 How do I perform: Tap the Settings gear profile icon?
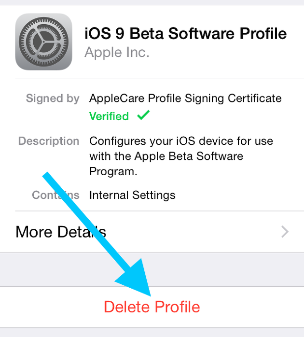43,42
